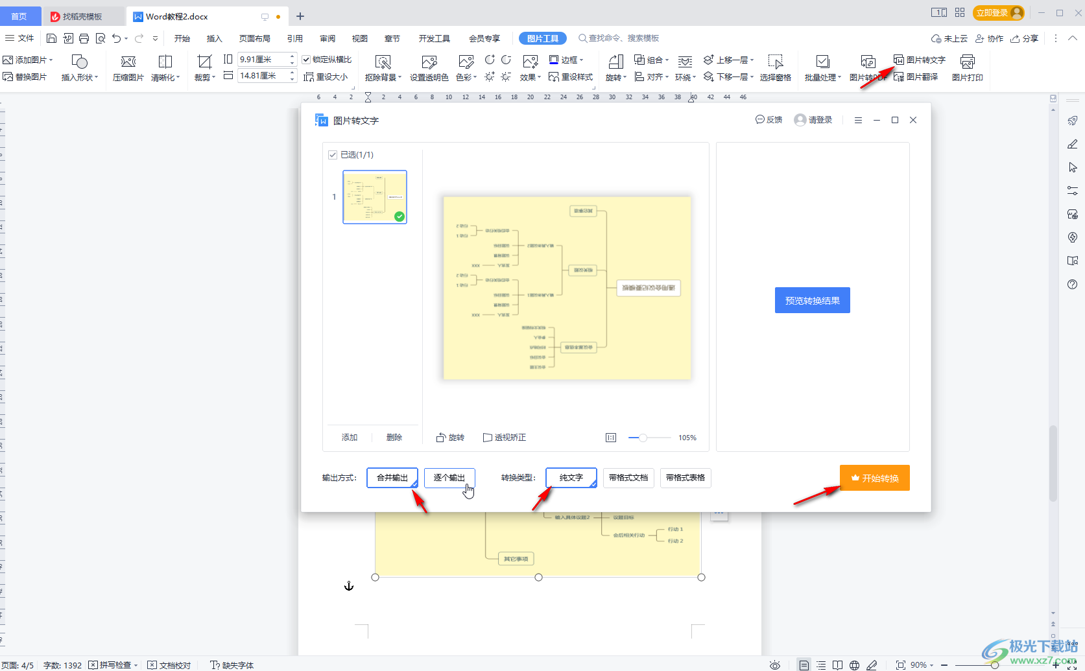Expand the 环绕 wrap dropdown
Viewport: 1085px width, 671px height.
point(695,77)
